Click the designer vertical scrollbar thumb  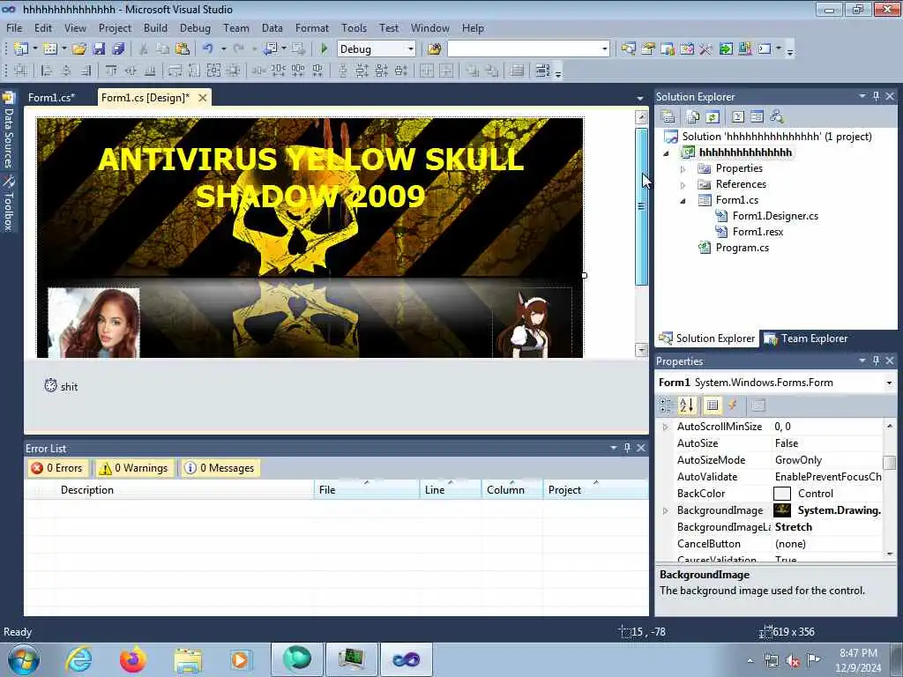click(642, 206)
